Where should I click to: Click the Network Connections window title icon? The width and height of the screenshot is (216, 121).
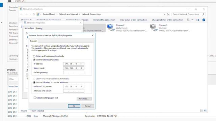tap(21, 9)
